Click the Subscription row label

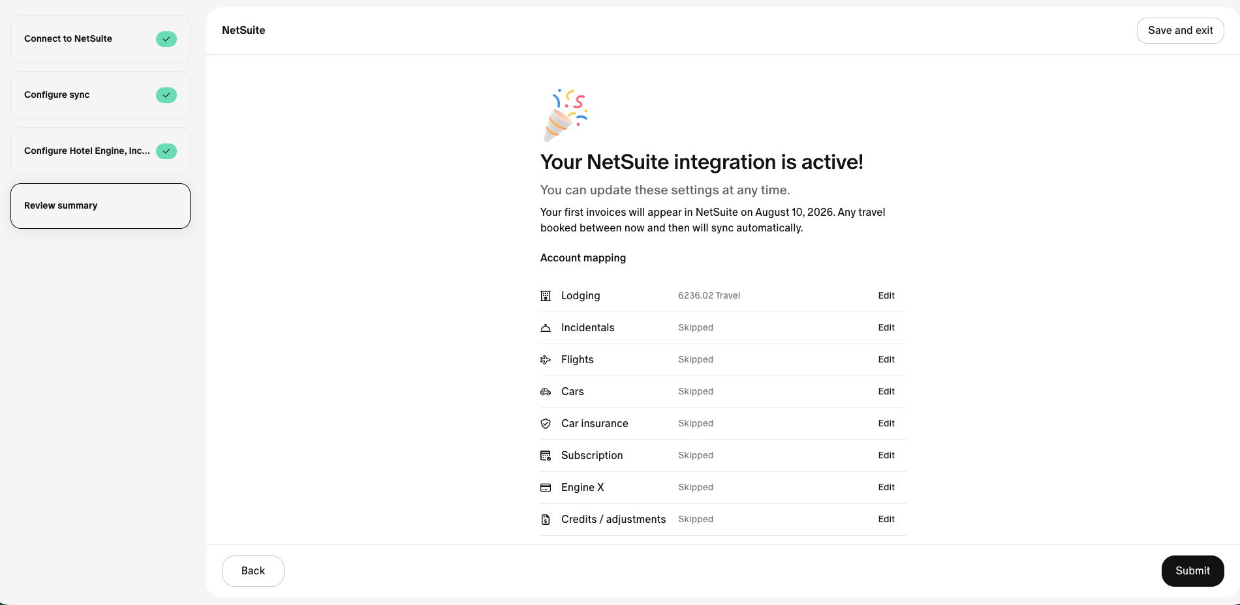point(592,455)
